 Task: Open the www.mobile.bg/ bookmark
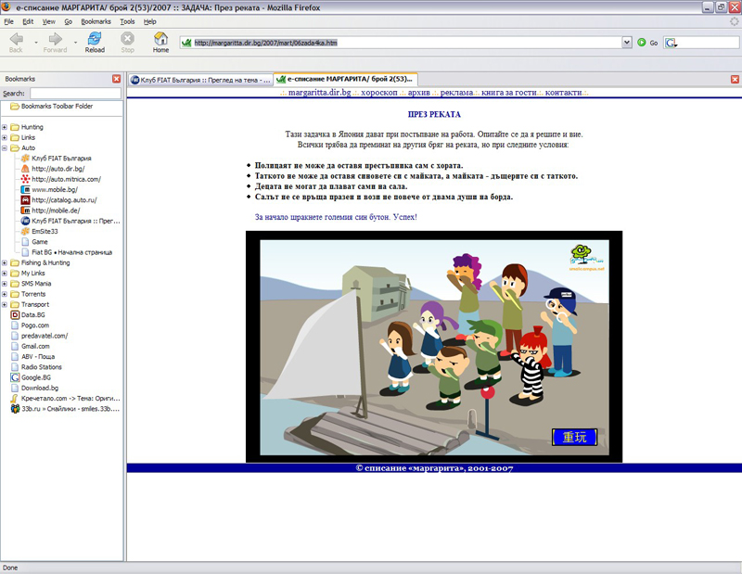[54, 189]
